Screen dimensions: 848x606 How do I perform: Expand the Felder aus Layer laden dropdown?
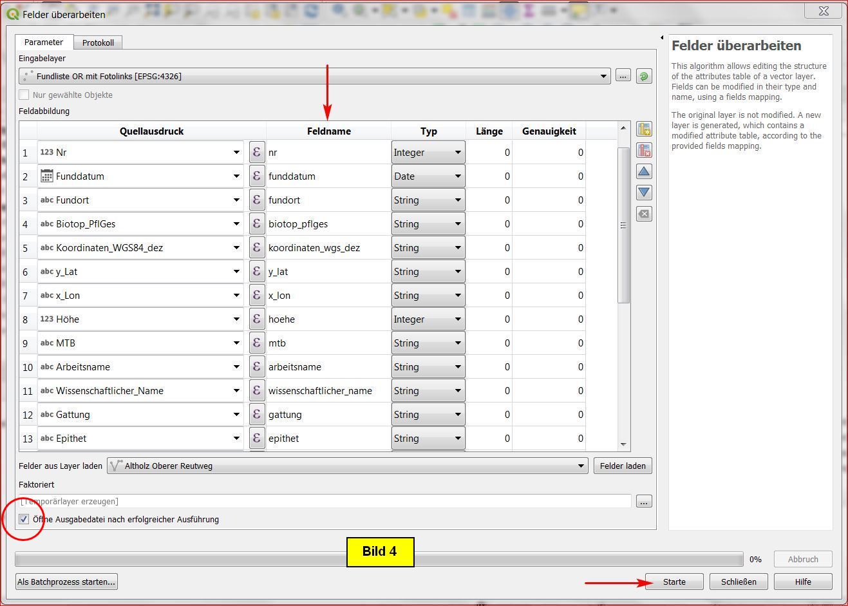coord(581,466)
